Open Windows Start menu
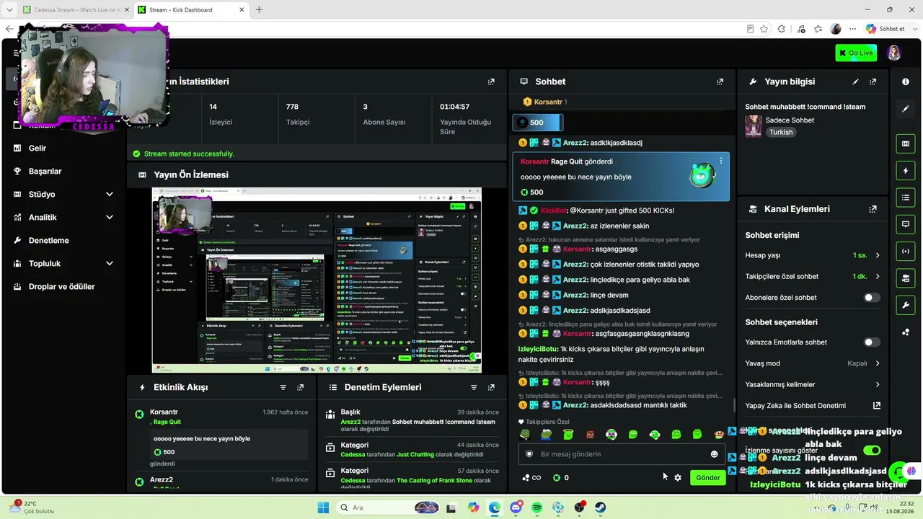Image resolution: width=923 pixels, height=519 pixels. pos(323,507)
